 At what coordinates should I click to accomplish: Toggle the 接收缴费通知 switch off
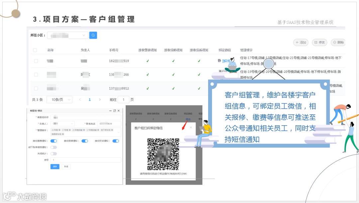54,141
